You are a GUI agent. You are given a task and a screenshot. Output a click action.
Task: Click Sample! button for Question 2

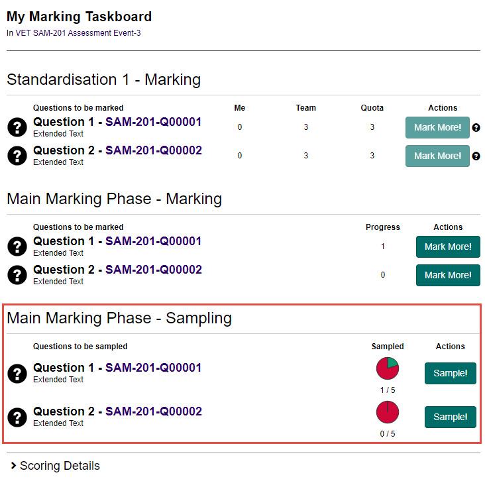pos(450,417)
